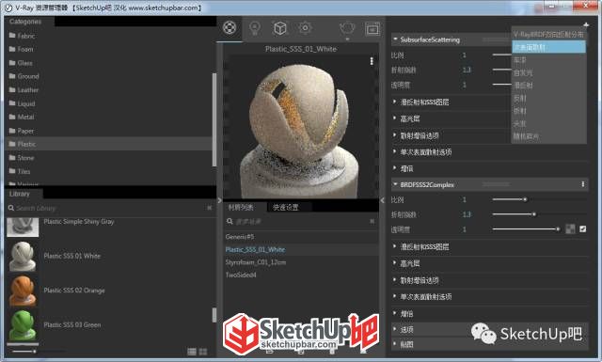Open the Settings gear icon tab

coord(305,27)
